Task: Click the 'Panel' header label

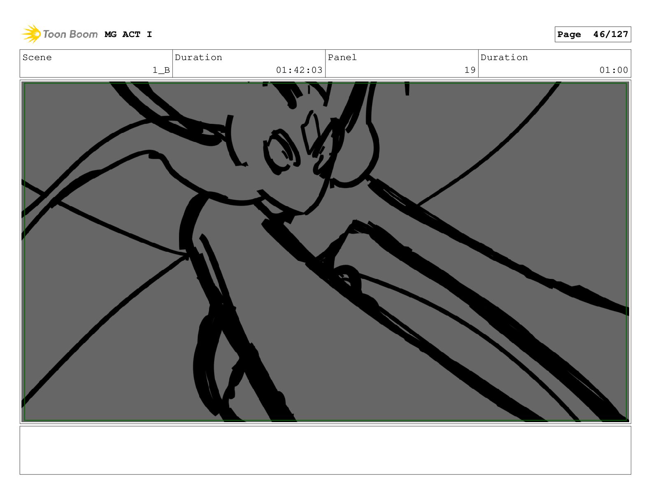Action: click(342, 58)
